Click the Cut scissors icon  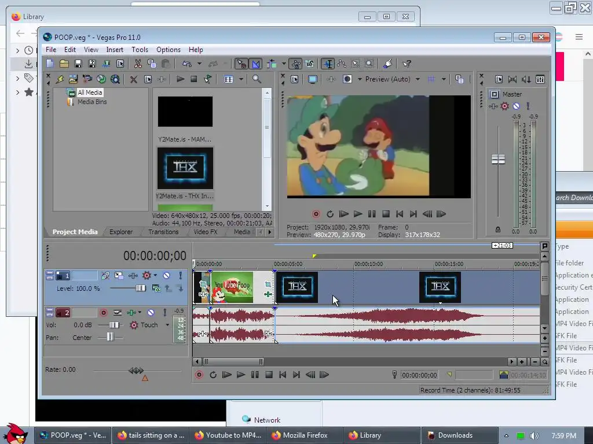(x=138, y=64)
